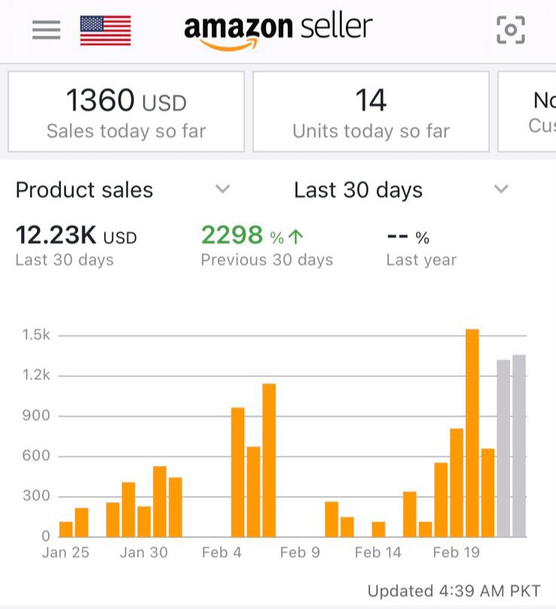Open the barcode scanner camera icon

pyautogui.click(x=510, y=30)
